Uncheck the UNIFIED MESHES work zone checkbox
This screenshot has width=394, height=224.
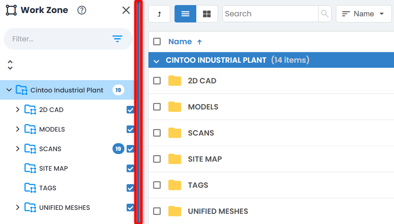click(x=130, y=208)
